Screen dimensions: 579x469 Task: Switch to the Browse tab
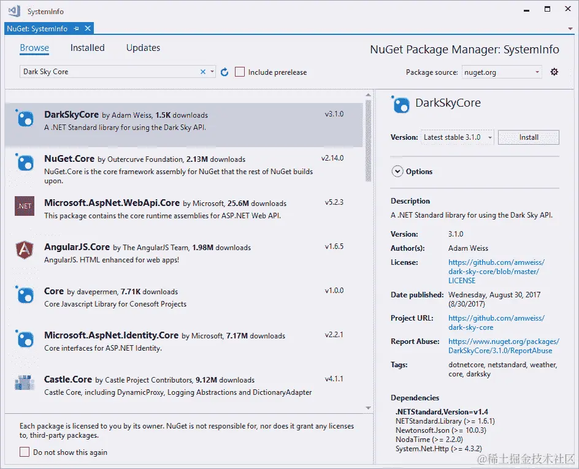tap(34, 48)
